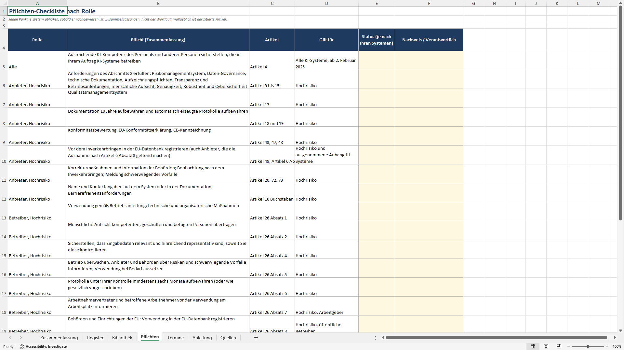Open the Zusammenfassung sheet tab

(x=59, y=338)
